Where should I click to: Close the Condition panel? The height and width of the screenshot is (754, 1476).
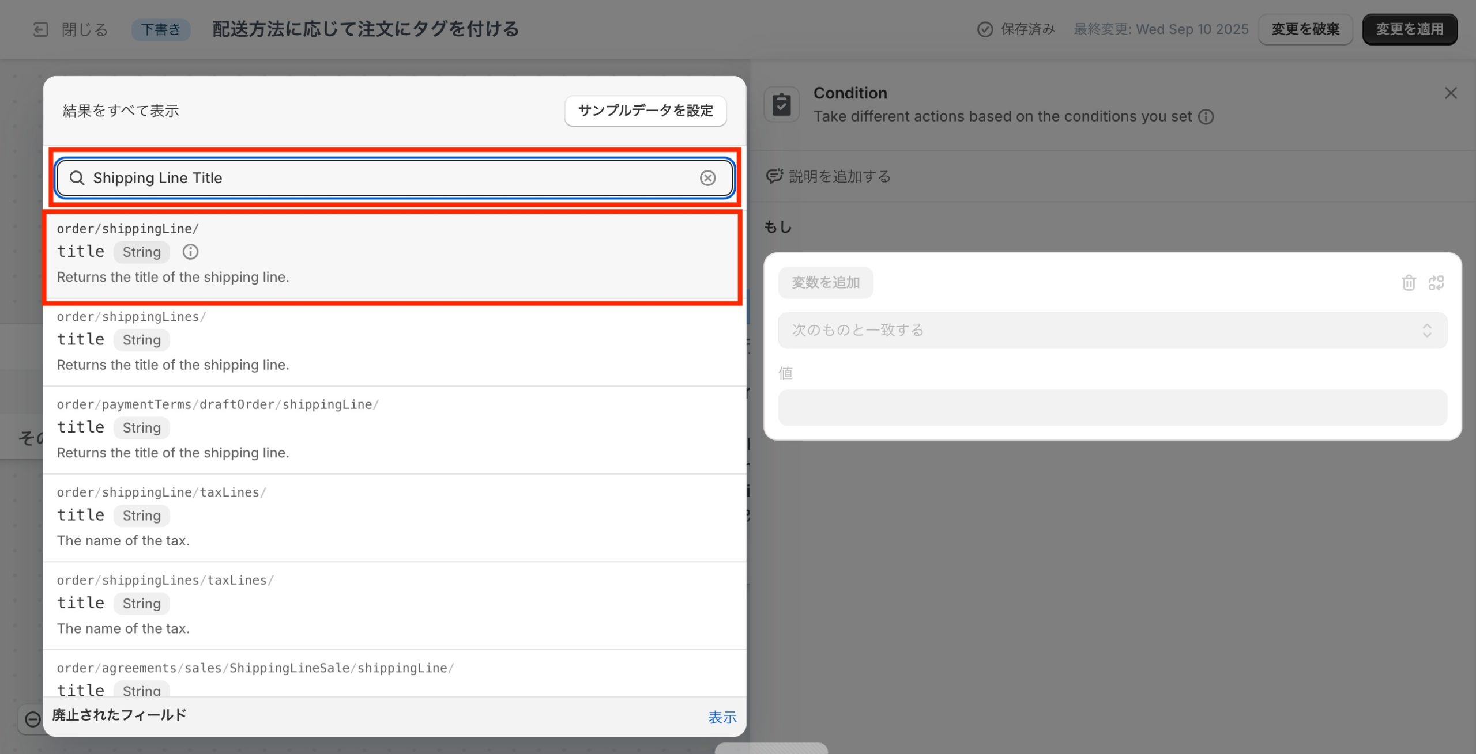pos(1451,93)
